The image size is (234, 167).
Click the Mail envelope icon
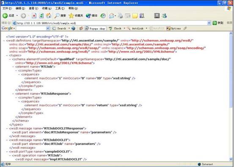(111, 16)
